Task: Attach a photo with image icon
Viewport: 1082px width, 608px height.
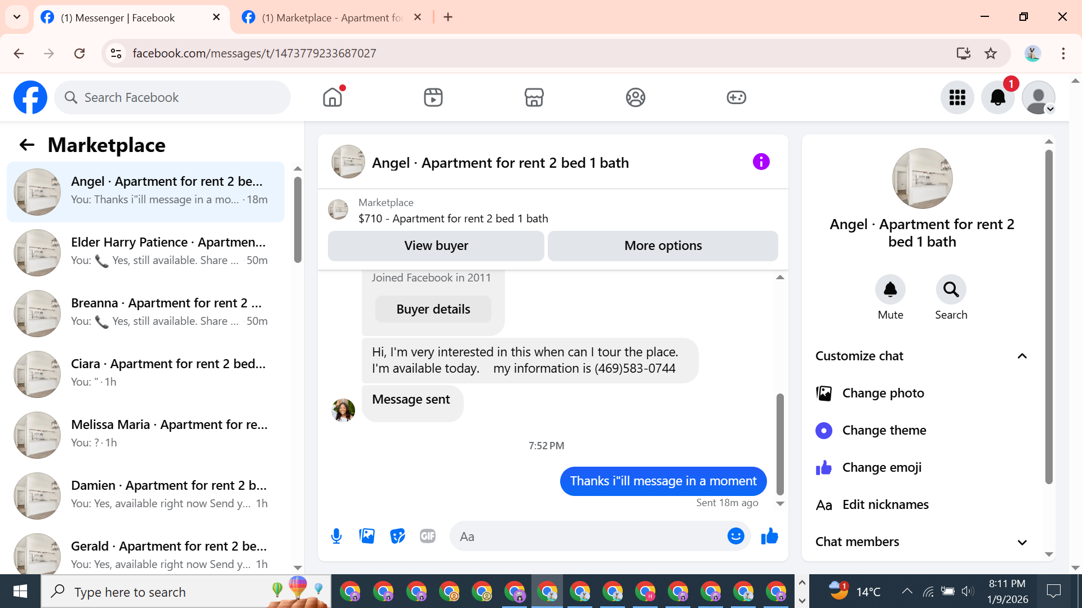Action: coord(367,536)
